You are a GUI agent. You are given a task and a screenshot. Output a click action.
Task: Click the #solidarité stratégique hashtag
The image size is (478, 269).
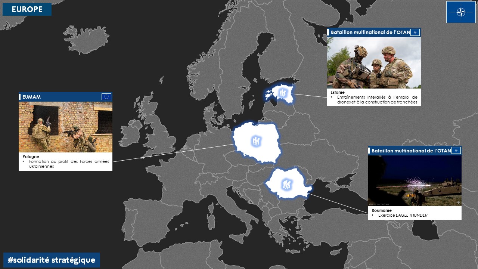52,260
